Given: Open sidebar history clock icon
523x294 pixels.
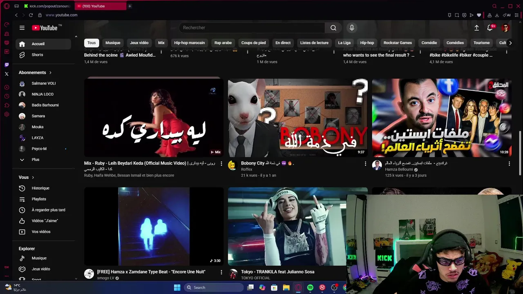Looking at the screenshot, I should coord(7,96).
